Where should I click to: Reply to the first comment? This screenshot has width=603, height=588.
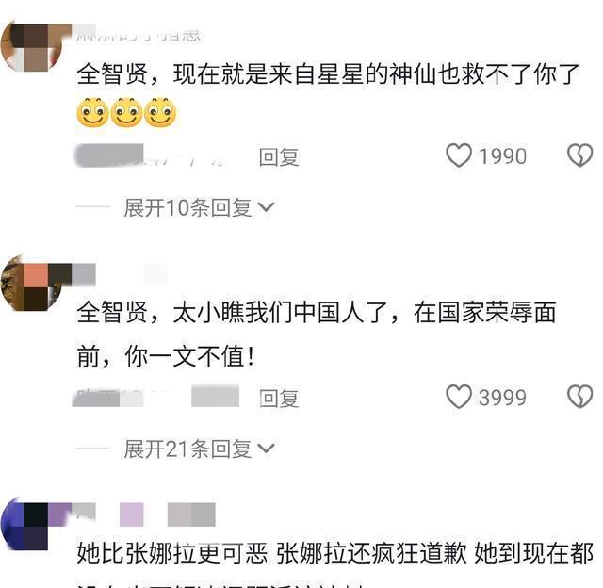279,157
